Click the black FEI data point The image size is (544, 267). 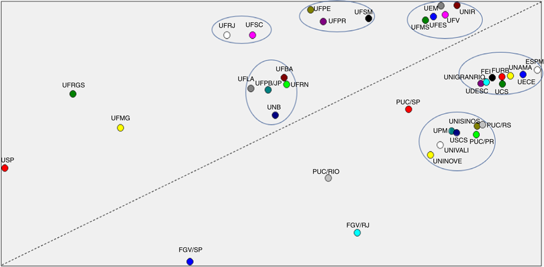(x=492, y=78)
